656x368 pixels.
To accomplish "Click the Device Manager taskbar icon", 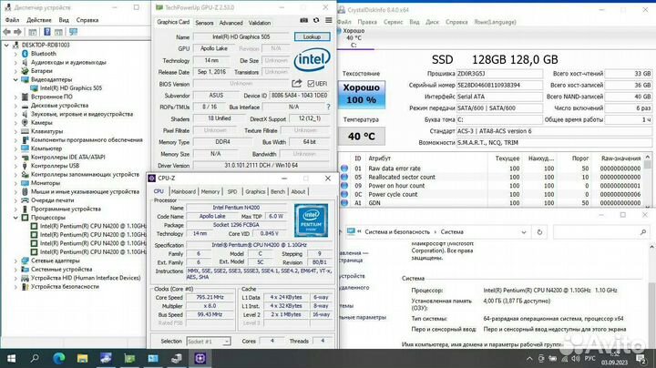I will [177, 358].
